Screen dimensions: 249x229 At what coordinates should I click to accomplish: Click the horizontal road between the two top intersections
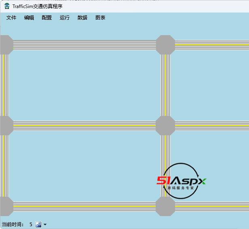85,45
